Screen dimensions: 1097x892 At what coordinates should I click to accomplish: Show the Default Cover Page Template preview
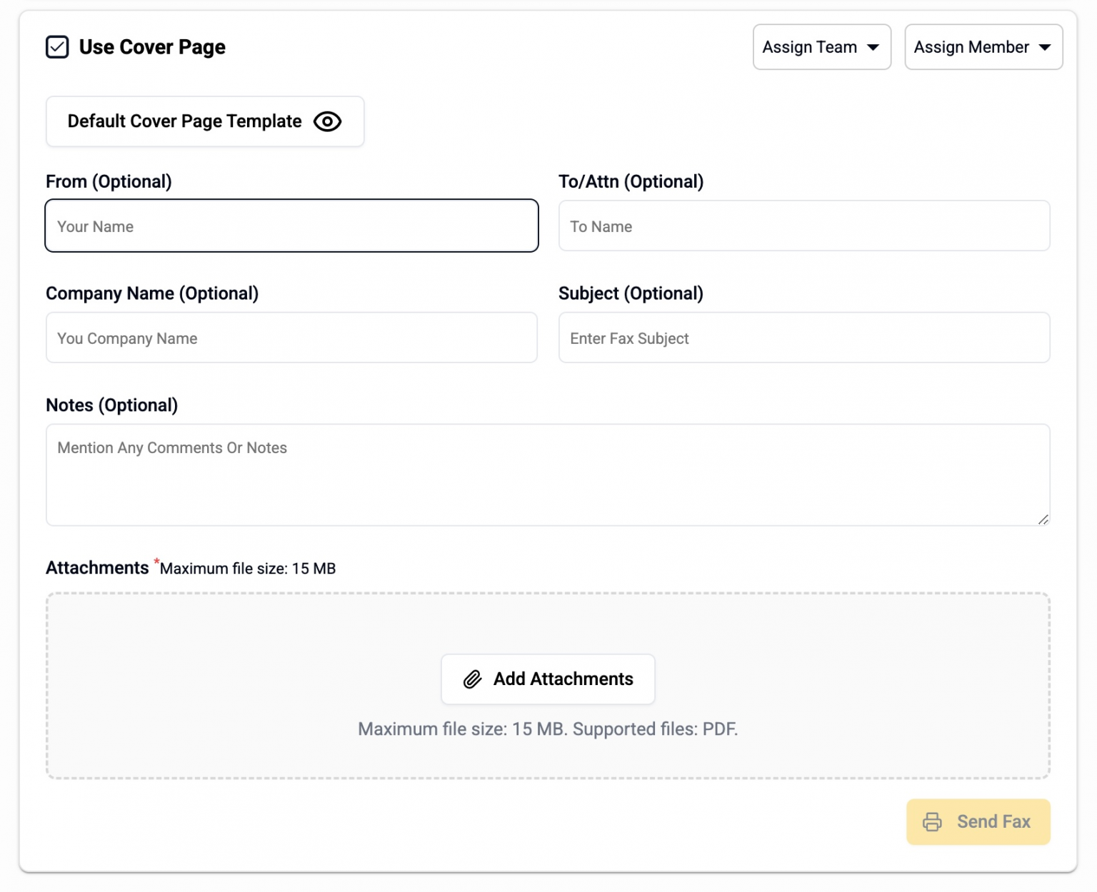pos(327,122)
